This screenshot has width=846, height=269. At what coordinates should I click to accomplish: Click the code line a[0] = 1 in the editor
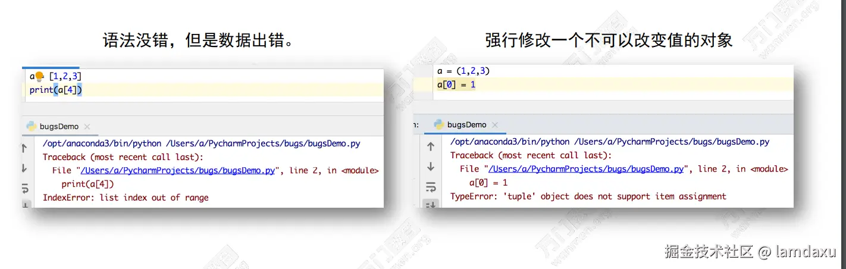pos(456,85)
